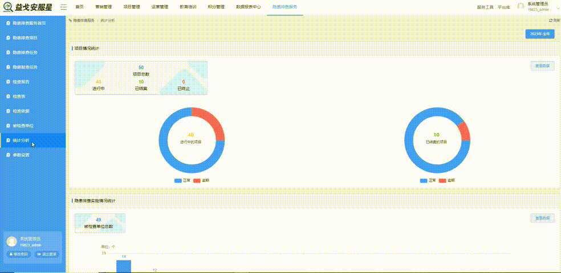The image size is (561, 273).
Task: Click icon beside 检查表 in sidebar
Action: 8,96
